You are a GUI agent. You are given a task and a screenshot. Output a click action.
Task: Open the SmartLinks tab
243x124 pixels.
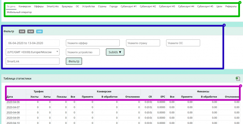tap(53, 6)
